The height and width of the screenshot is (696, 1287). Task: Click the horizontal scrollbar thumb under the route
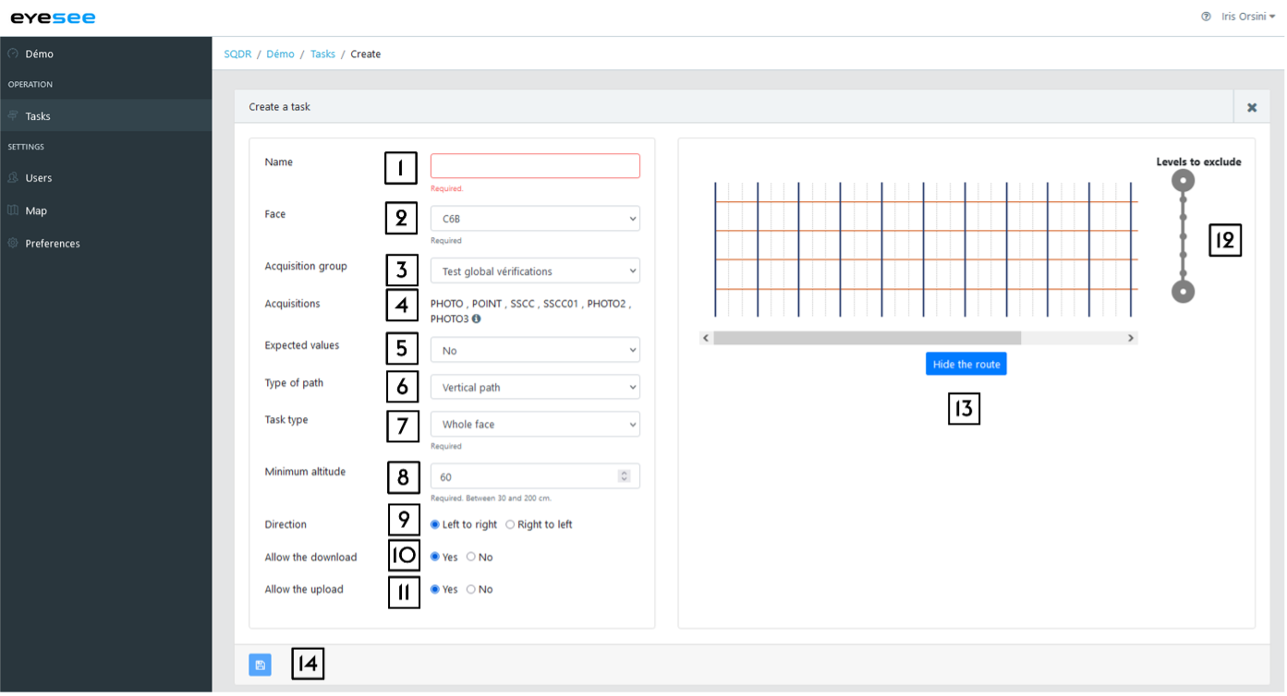pyautogui.click(x=868, y=339)
